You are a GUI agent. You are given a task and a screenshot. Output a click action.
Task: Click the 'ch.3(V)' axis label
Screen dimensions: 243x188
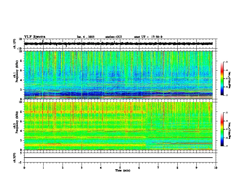pos(15,158)
